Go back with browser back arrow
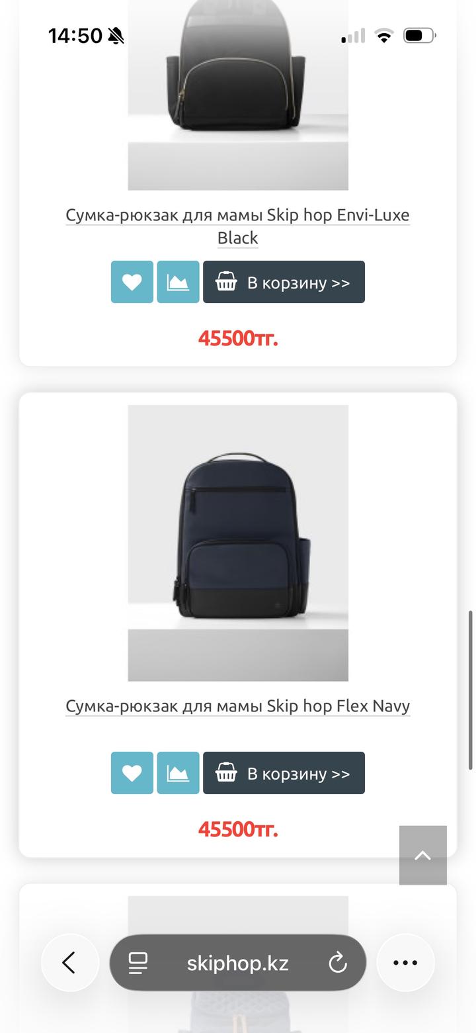476x1033 pixels. tap(70, 963)
